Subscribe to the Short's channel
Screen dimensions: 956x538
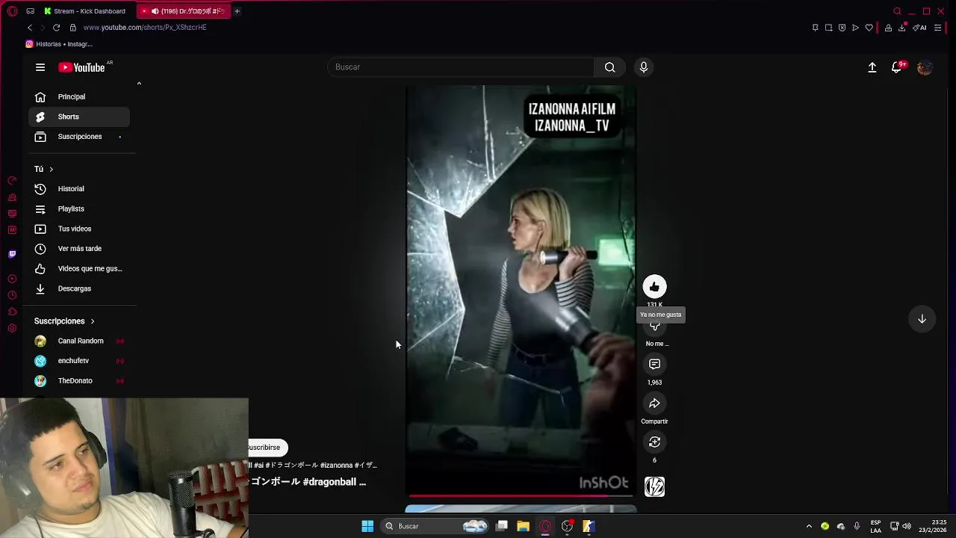point(267,448)
